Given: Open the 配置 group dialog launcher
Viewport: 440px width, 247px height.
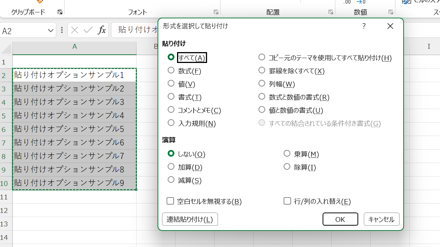Looking at the screenshot, I should coord(330,12).
